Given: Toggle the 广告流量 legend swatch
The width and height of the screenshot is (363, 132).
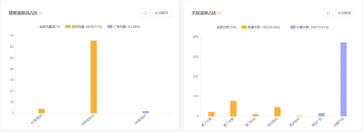Looking at the screenshot, I should coord(110,27).
